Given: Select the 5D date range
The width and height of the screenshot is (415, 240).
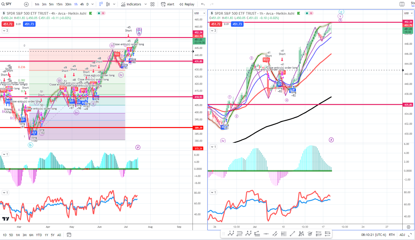Looking at the screenshot, I should click(11, 235).
